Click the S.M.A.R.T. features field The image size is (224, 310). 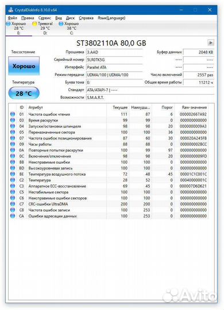point(150,98)
